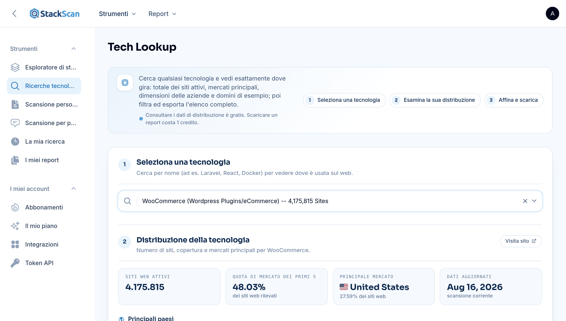Open La mia ricerca page

44,141
